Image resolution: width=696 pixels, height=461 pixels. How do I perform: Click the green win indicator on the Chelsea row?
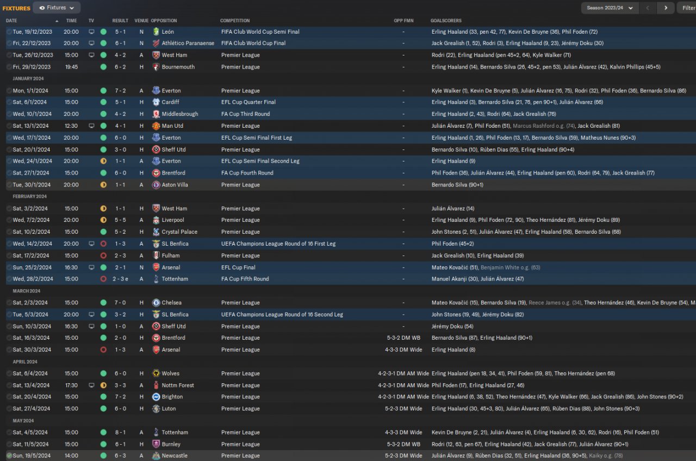tap(103, 303)
